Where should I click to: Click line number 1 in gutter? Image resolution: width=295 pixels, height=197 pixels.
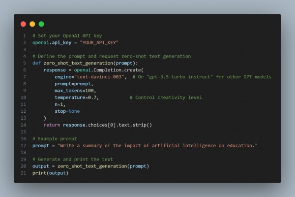(25, 35)
